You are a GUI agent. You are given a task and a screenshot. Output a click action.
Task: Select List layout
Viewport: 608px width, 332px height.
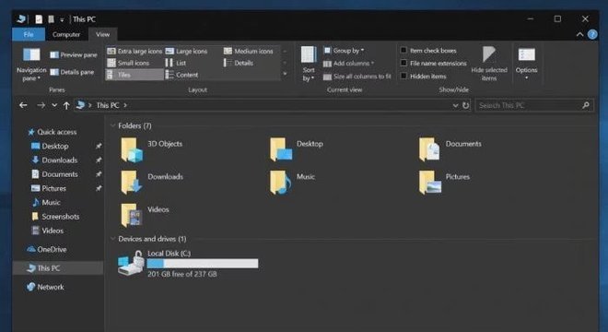176,63
